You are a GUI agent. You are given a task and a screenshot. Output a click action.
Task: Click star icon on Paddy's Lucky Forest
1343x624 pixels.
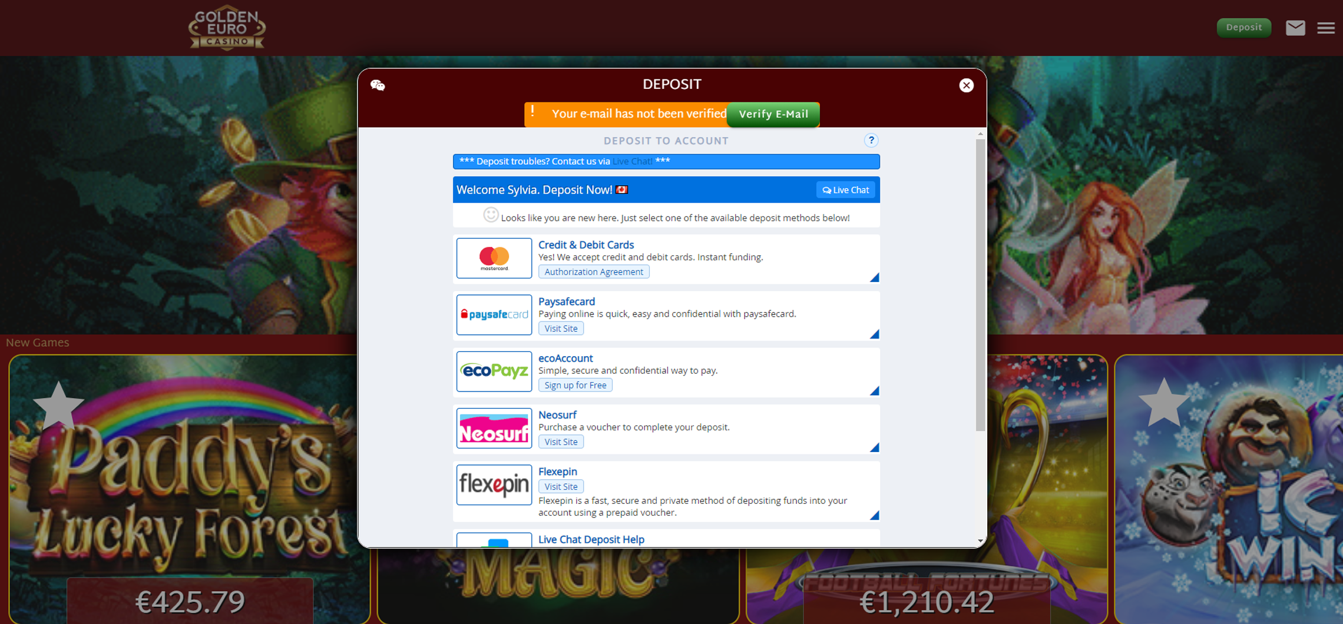coord(59,405)
